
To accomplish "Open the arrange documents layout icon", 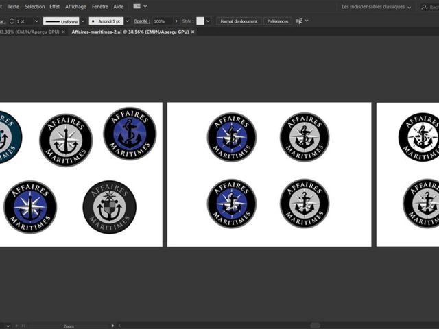I will pyautogui.click(x=137, y=6).
